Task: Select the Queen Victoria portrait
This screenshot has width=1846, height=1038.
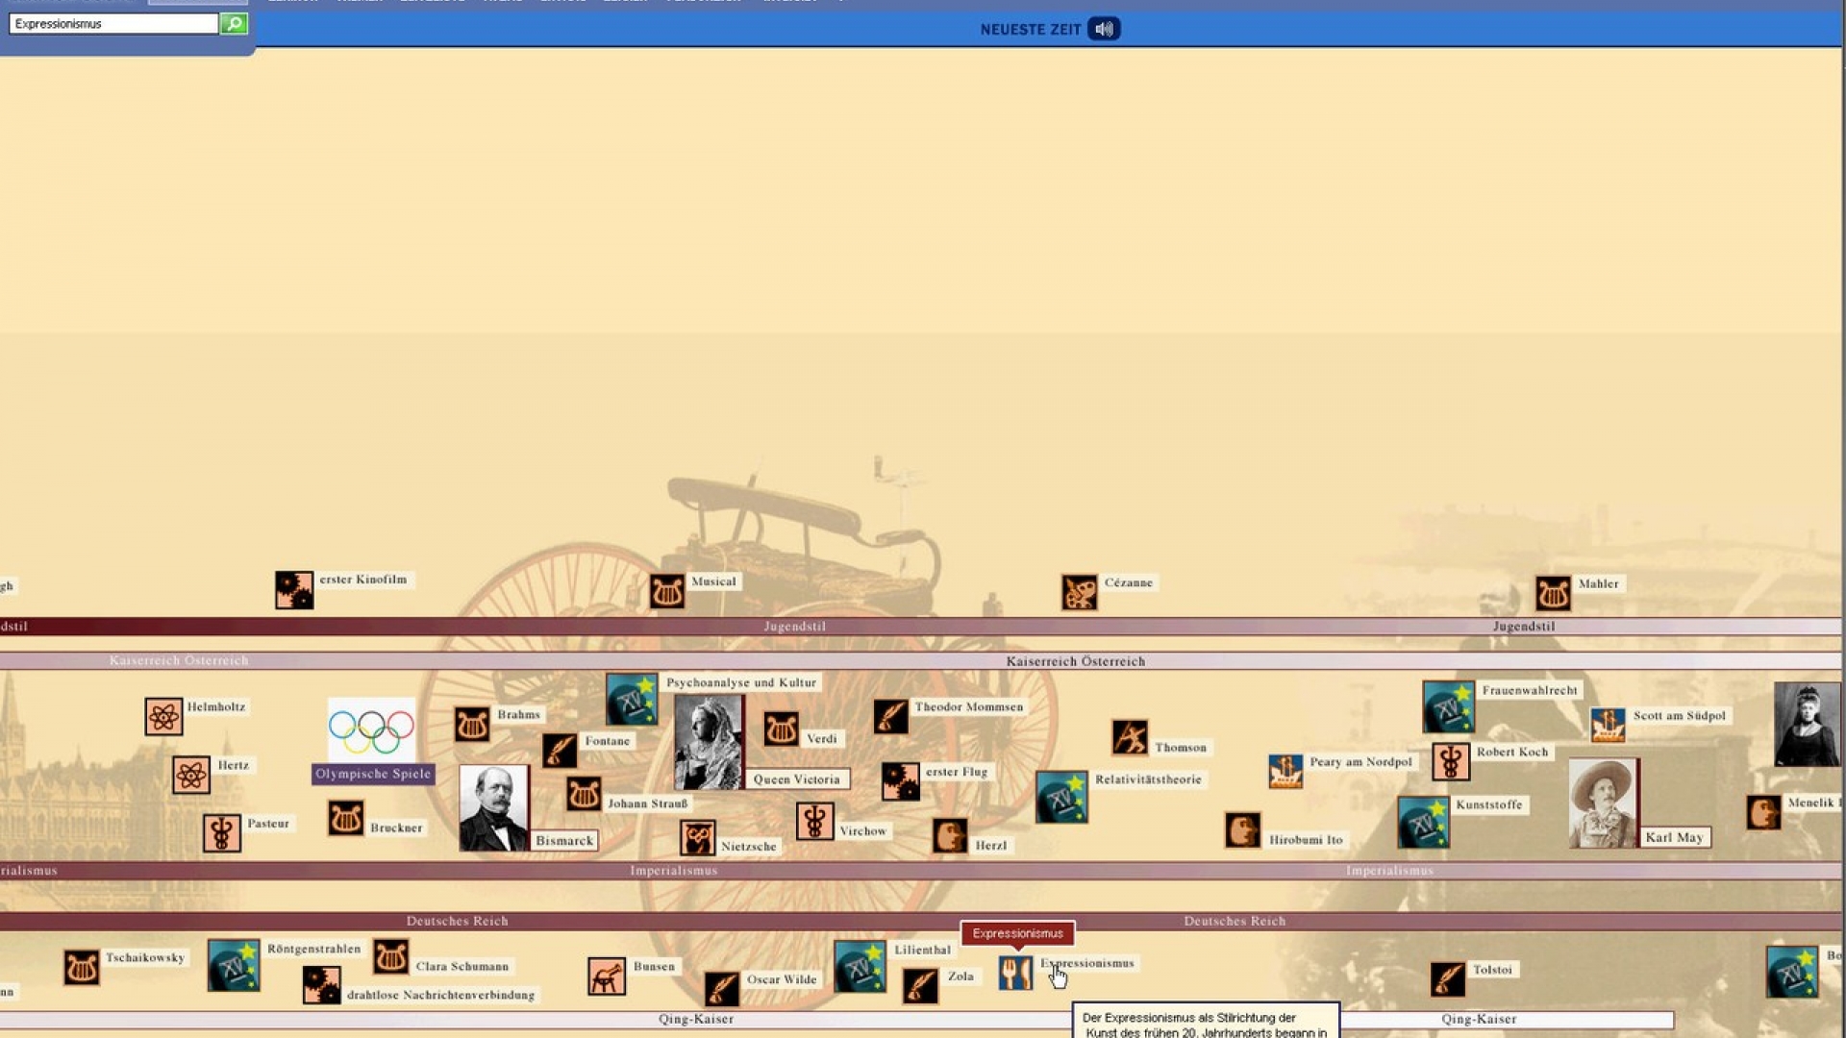Action: [x=709, y=742]
